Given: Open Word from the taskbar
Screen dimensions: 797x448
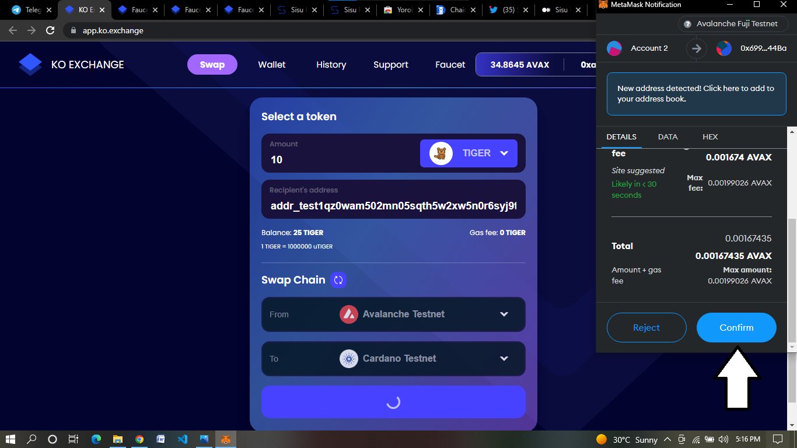Looking at the screenshot, I should coord(161,439).
